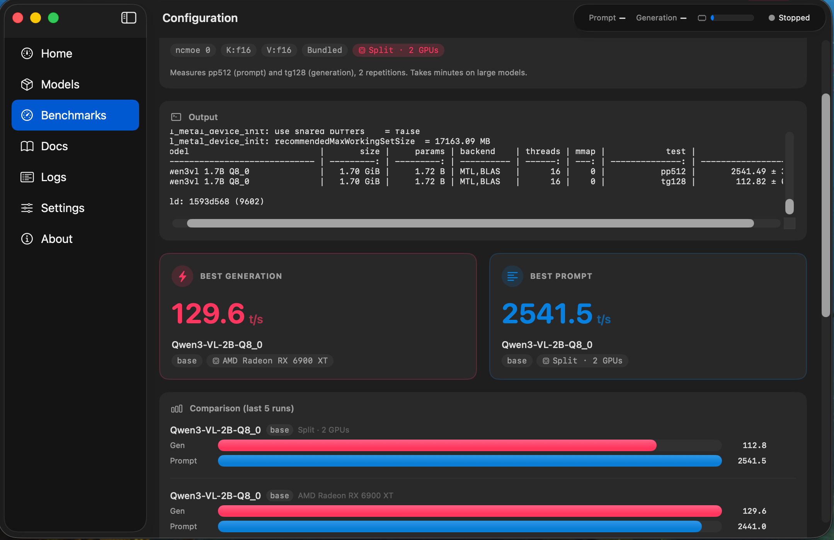Click the Qwen3-VL-2B-Q8_0 name in Best Generation
834x540 pixels.
point(217,345)
